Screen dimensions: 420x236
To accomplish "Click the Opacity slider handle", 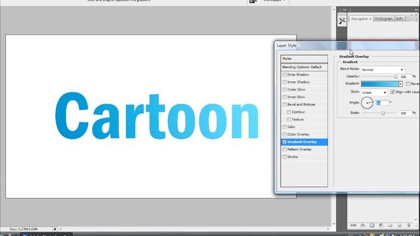I will (395, 77).
